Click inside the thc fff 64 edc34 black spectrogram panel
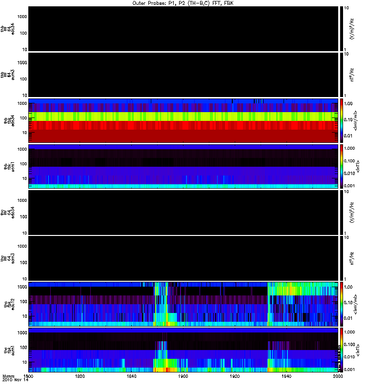 (x=183, y=213)
